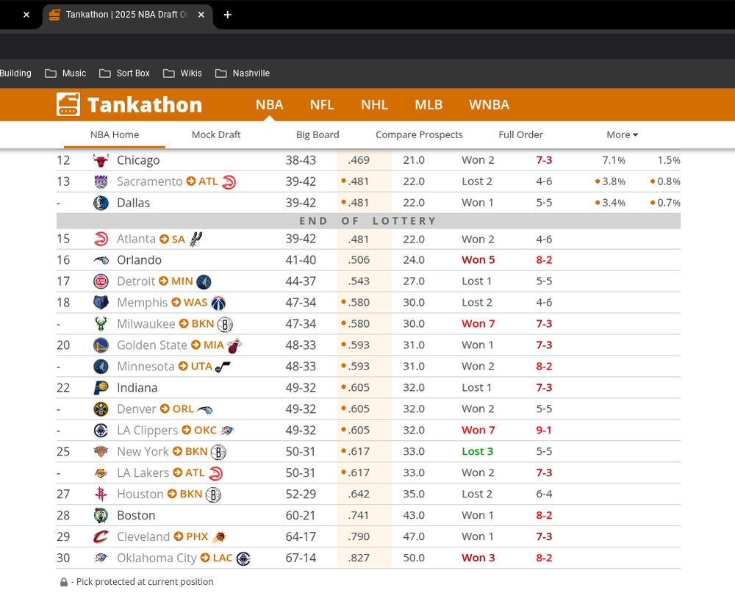Viewport: 735px width, 615px height.
Task: Click the Indiana Pacers logo
Action: pos(101,388)
